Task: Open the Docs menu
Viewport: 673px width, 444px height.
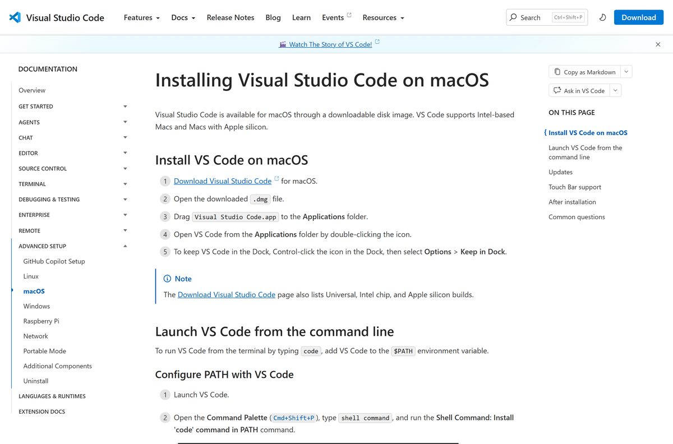Action: 183,17
